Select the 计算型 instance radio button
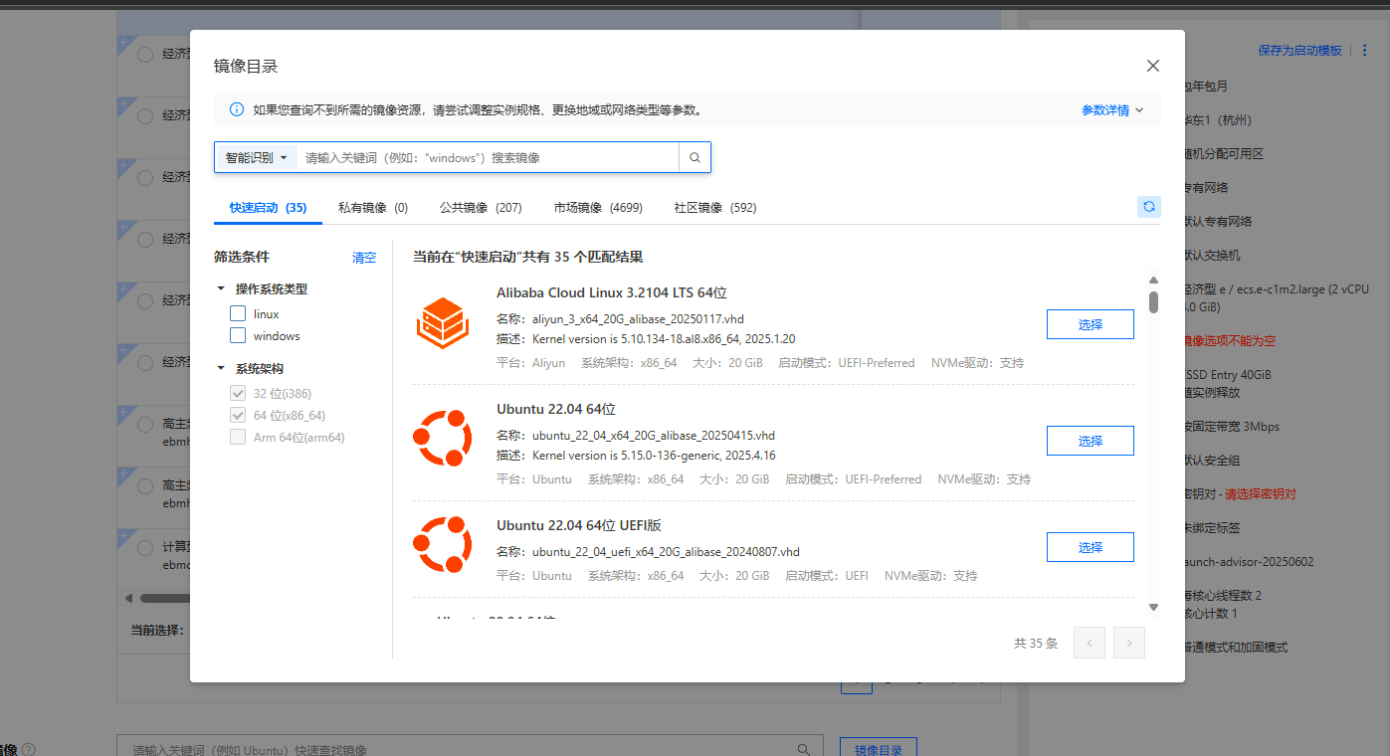The height and width of the screenshot is (756, 1390). (145, 548)
